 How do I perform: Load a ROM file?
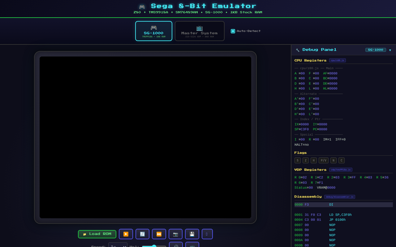click(97, 234)
